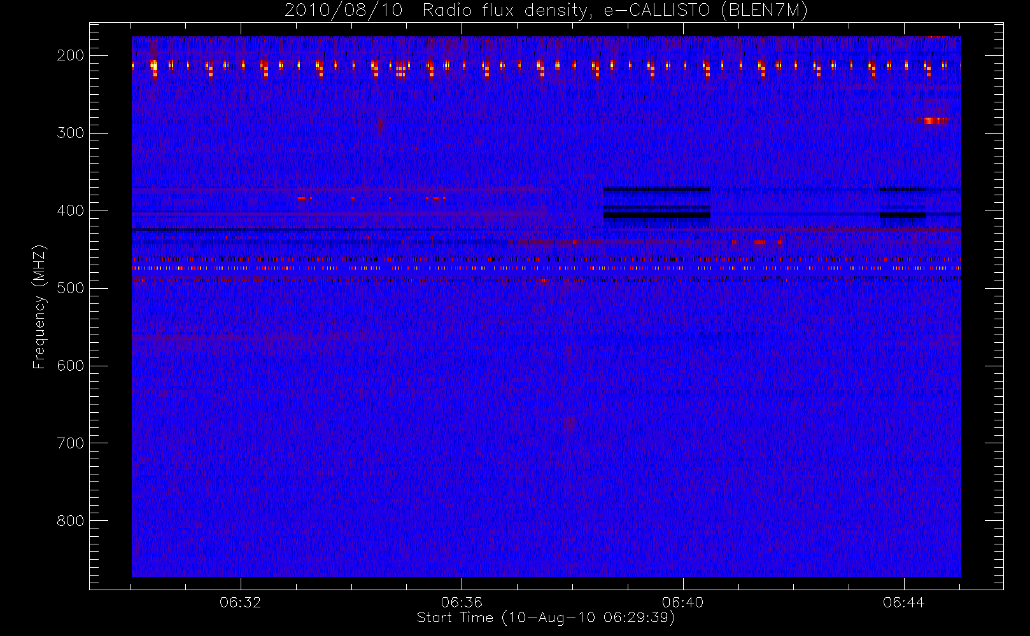Click the black dropout band near 06:40
This screenshot has height=636, width=1030.
[x=656, y=216]
